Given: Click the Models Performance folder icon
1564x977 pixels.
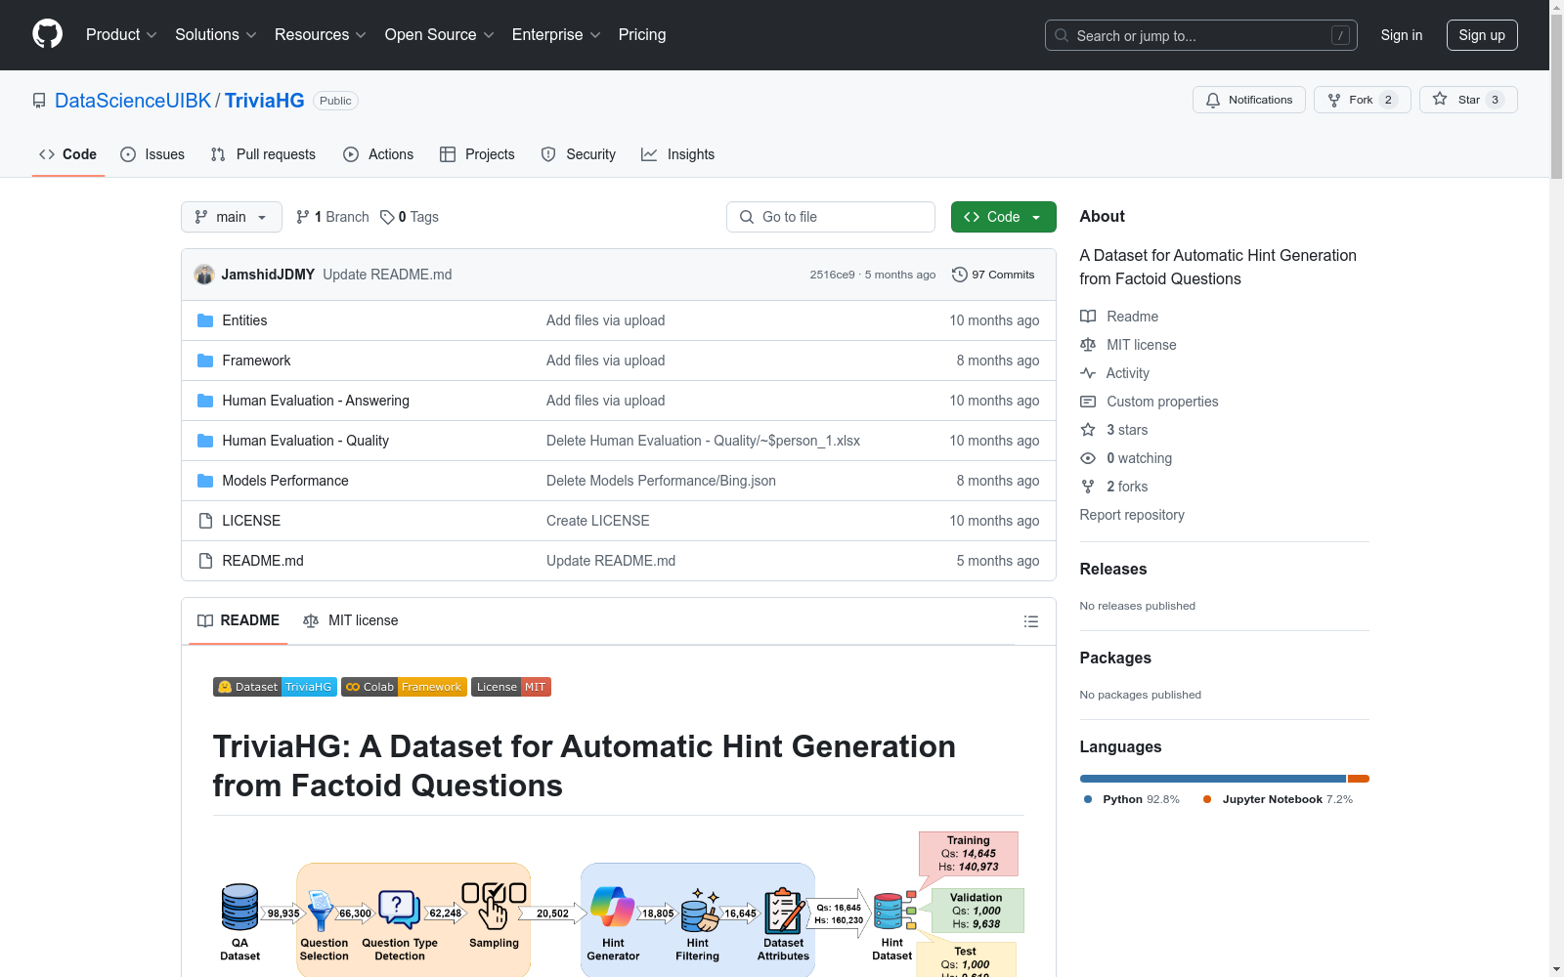Looking at the screenshot, I should 205,481.
